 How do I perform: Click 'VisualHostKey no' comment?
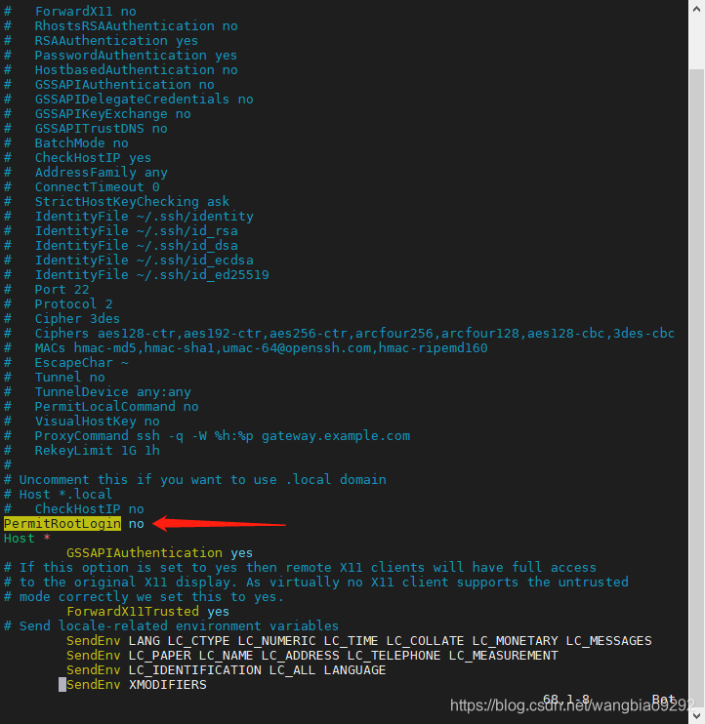click(x=82, y=422)
